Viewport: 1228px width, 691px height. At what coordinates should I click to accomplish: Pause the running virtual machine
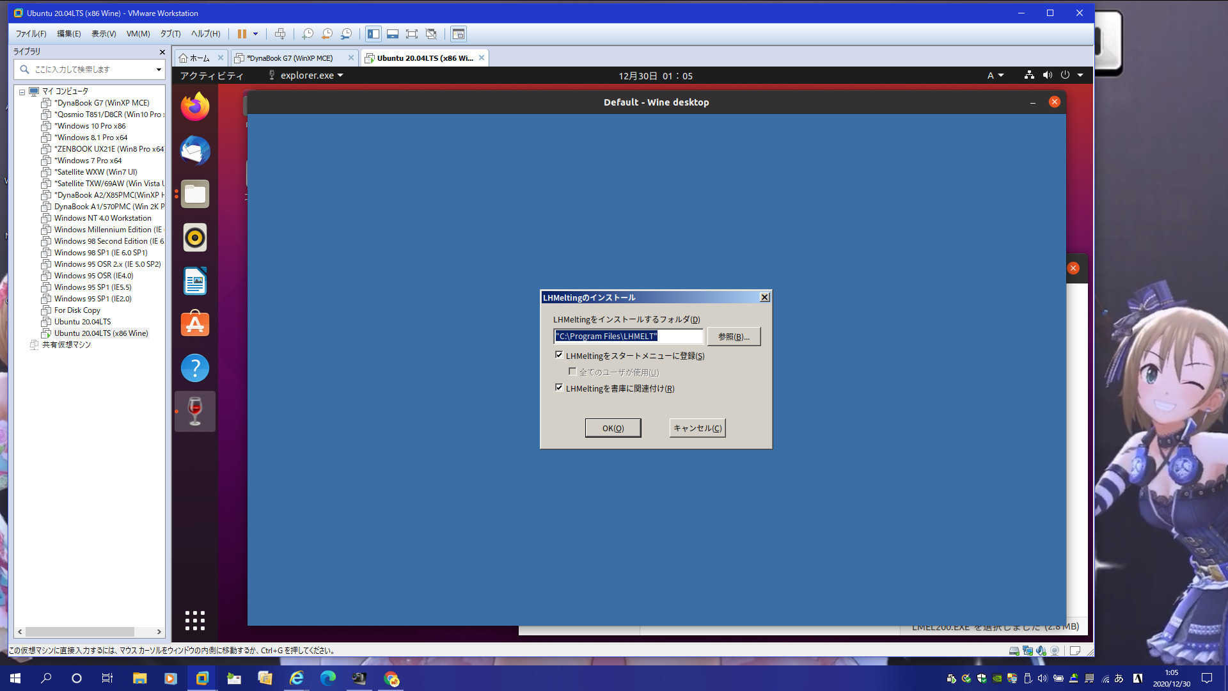242,34
